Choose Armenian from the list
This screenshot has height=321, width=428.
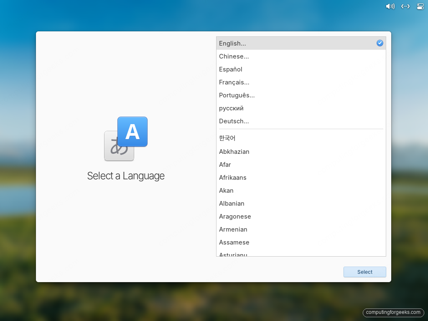pos(301,229)
